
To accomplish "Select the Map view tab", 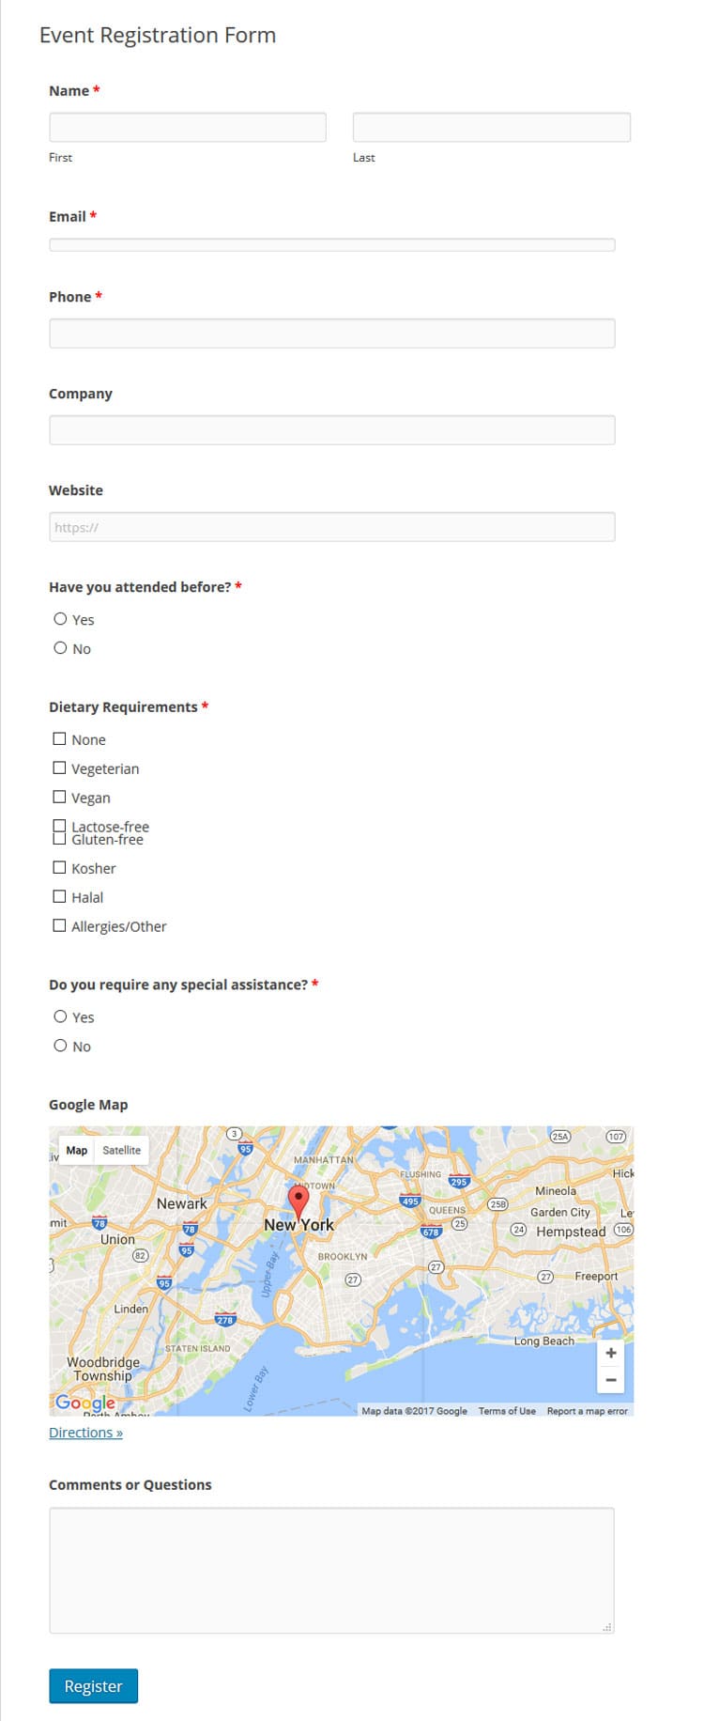I will coord(76,1150).
